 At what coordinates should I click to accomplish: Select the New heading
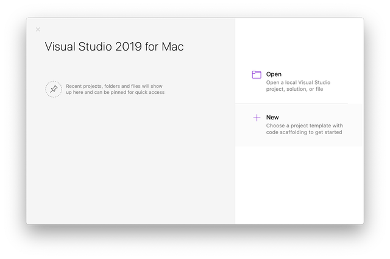272,118
